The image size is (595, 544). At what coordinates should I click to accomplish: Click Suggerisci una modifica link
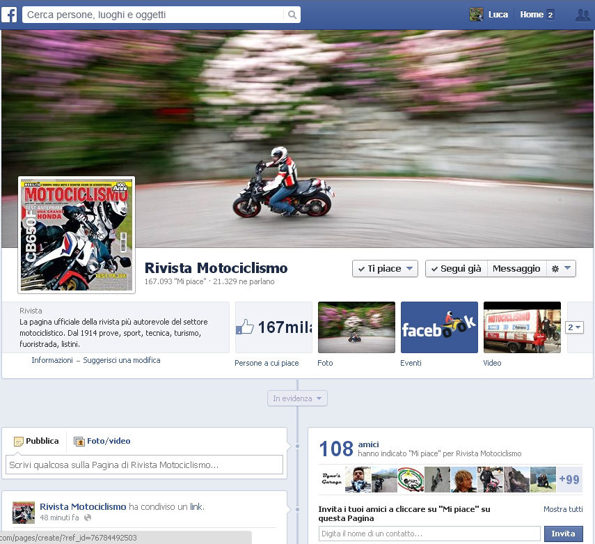click(121, 360)
